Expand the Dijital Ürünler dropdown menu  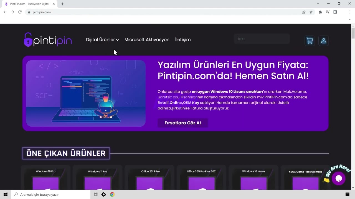(x=102, y=40)
